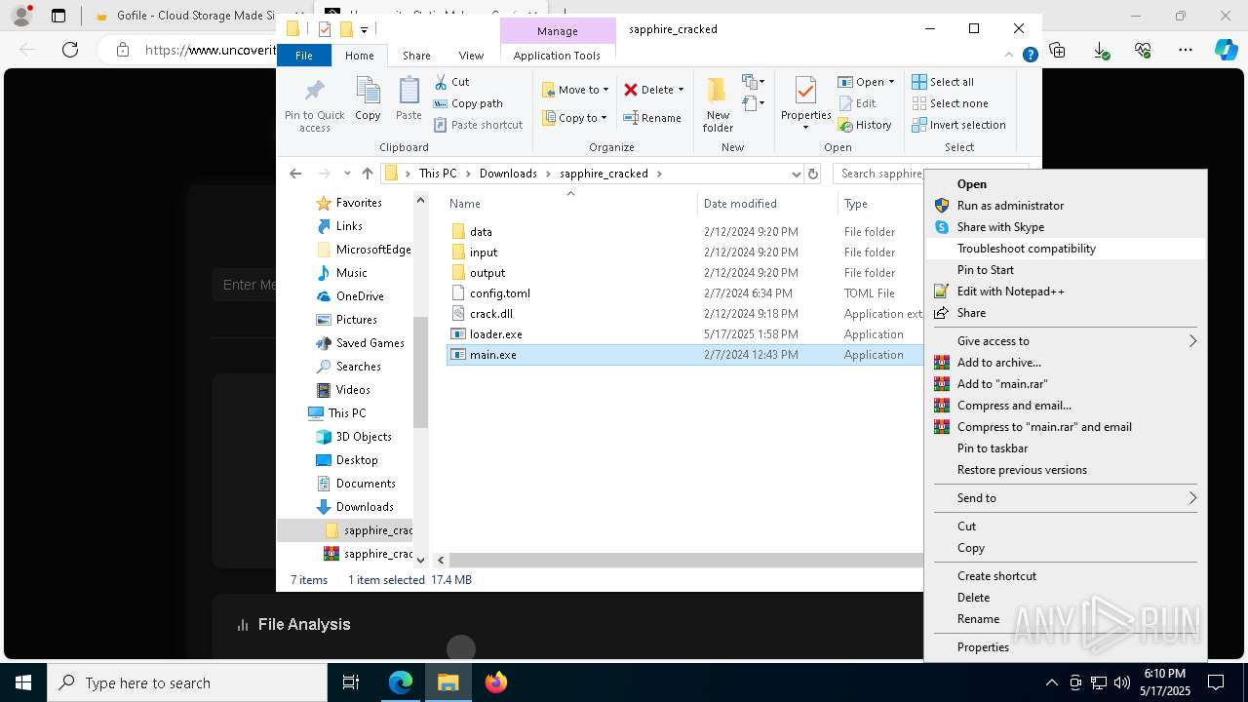Open Explorer Help question mark icon
The height and width of the screenshot is (702, 1248).
tap(1030, 56)
